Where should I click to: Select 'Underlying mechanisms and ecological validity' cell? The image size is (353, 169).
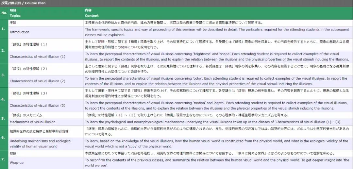click(x=46, y=144)
